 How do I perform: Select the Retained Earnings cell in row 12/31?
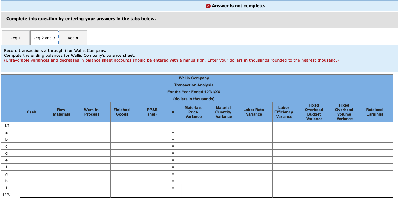click(x=378, y=195)
